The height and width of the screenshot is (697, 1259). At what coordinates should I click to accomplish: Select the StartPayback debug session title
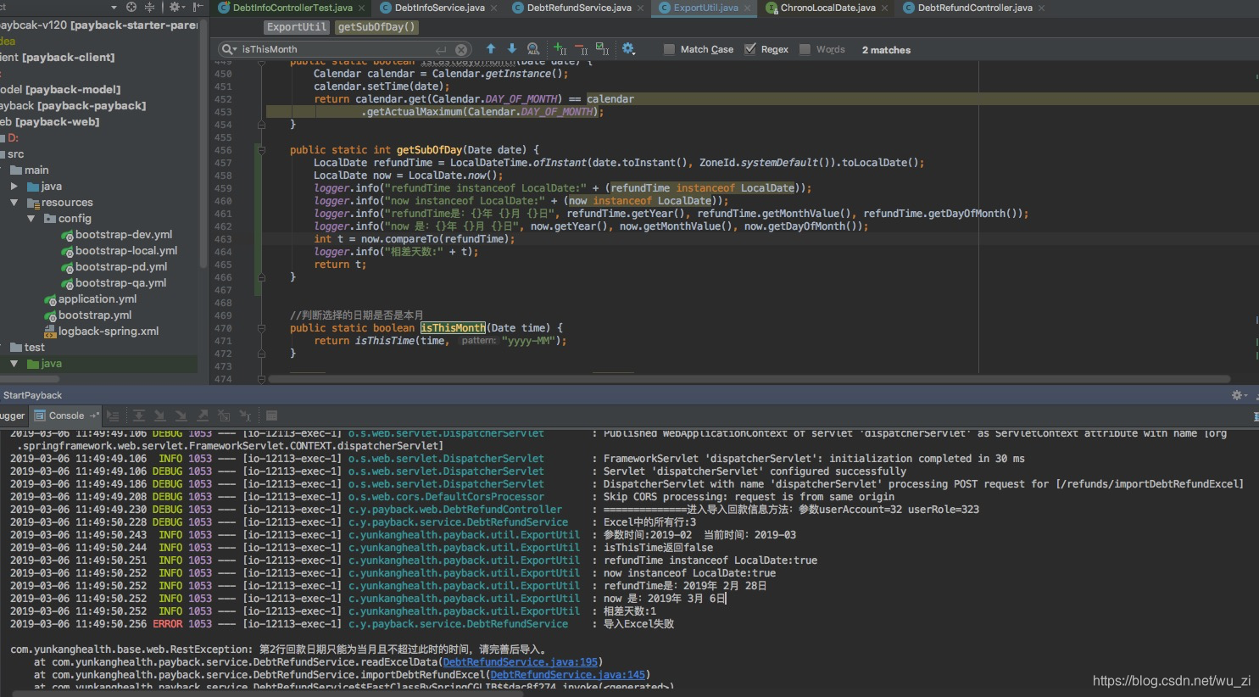tap(32, 395)
